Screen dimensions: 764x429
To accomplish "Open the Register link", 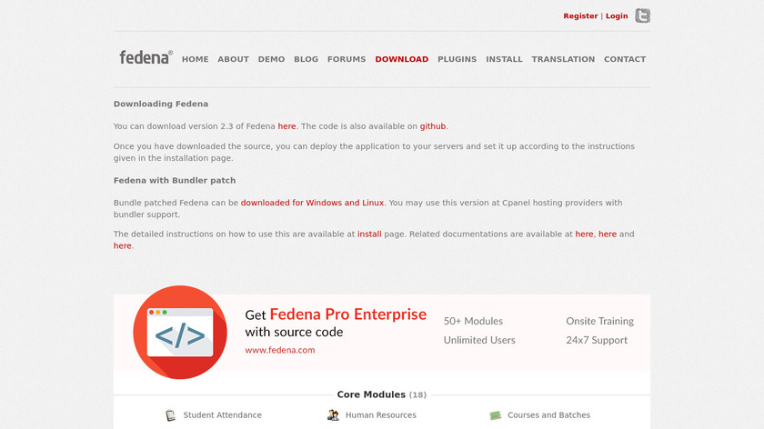I will pos(580,16).
